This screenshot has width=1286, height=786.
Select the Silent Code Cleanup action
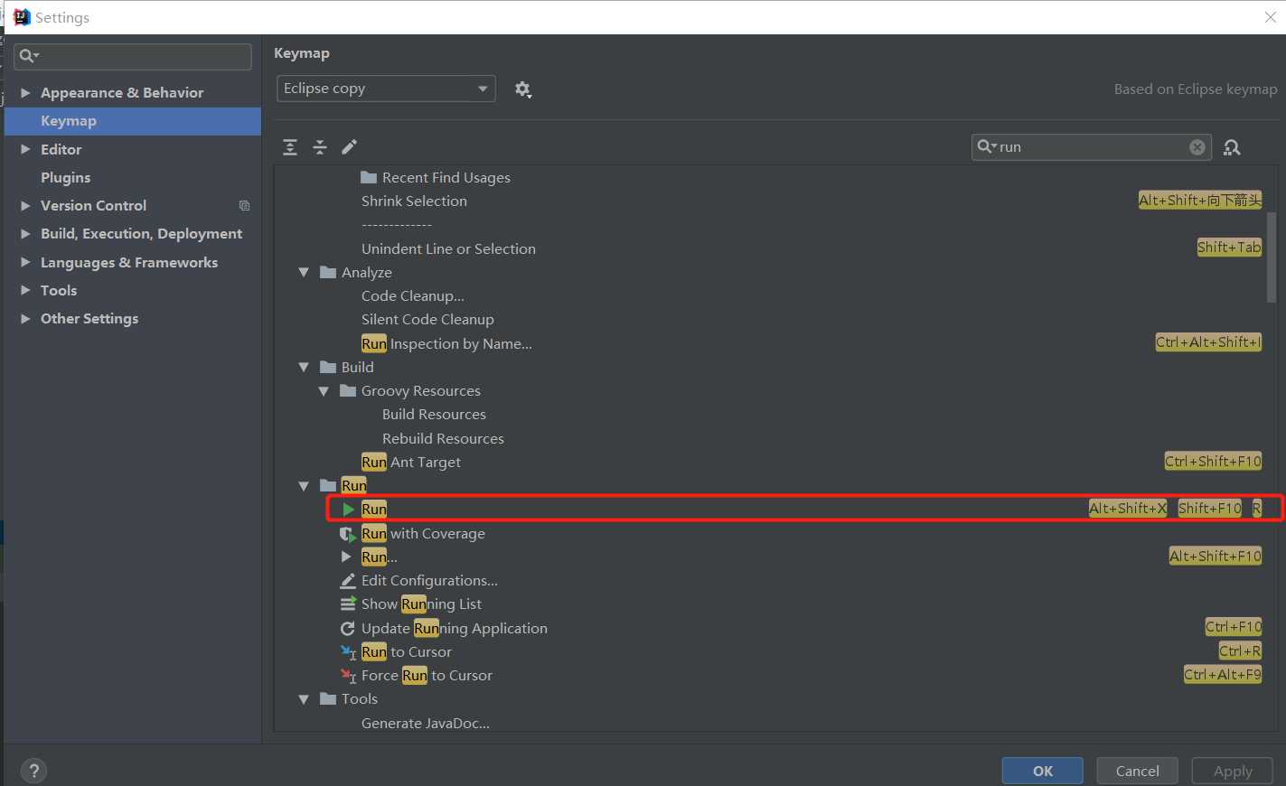pos(427,319)
